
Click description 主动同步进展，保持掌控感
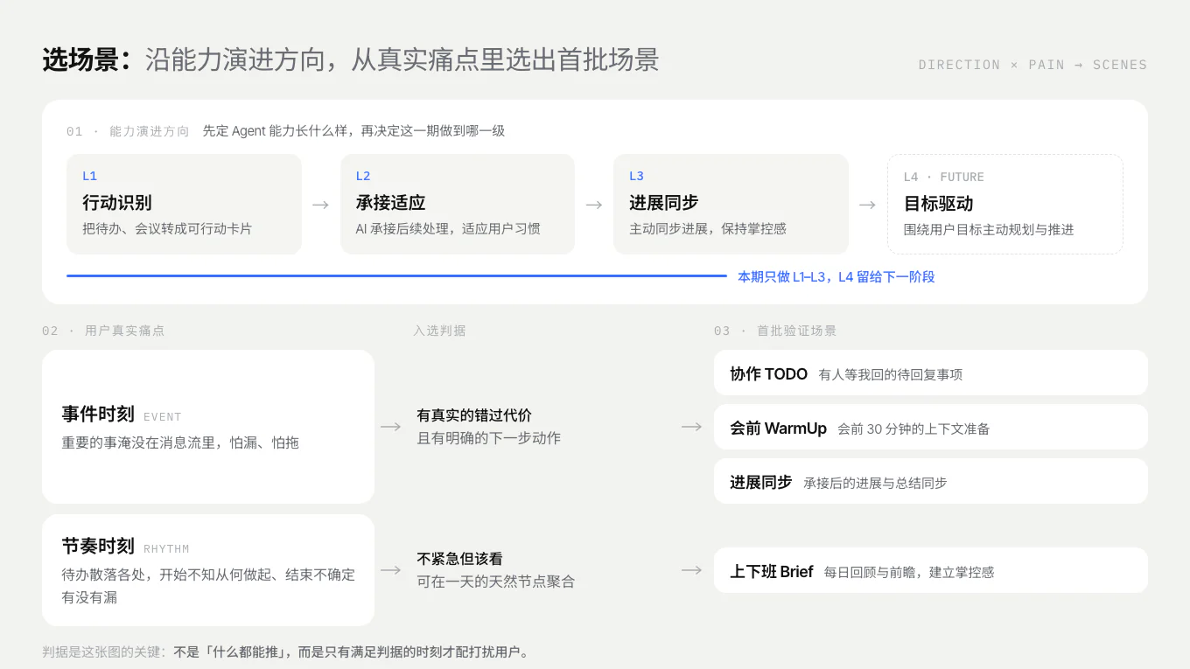(x=708, y=228)
